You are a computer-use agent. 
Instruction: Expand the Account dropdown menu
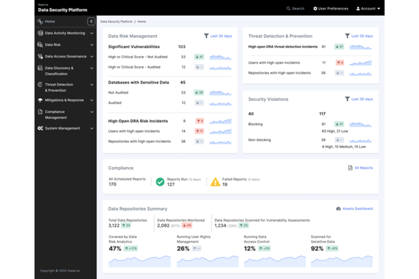[x=368, y=8]
